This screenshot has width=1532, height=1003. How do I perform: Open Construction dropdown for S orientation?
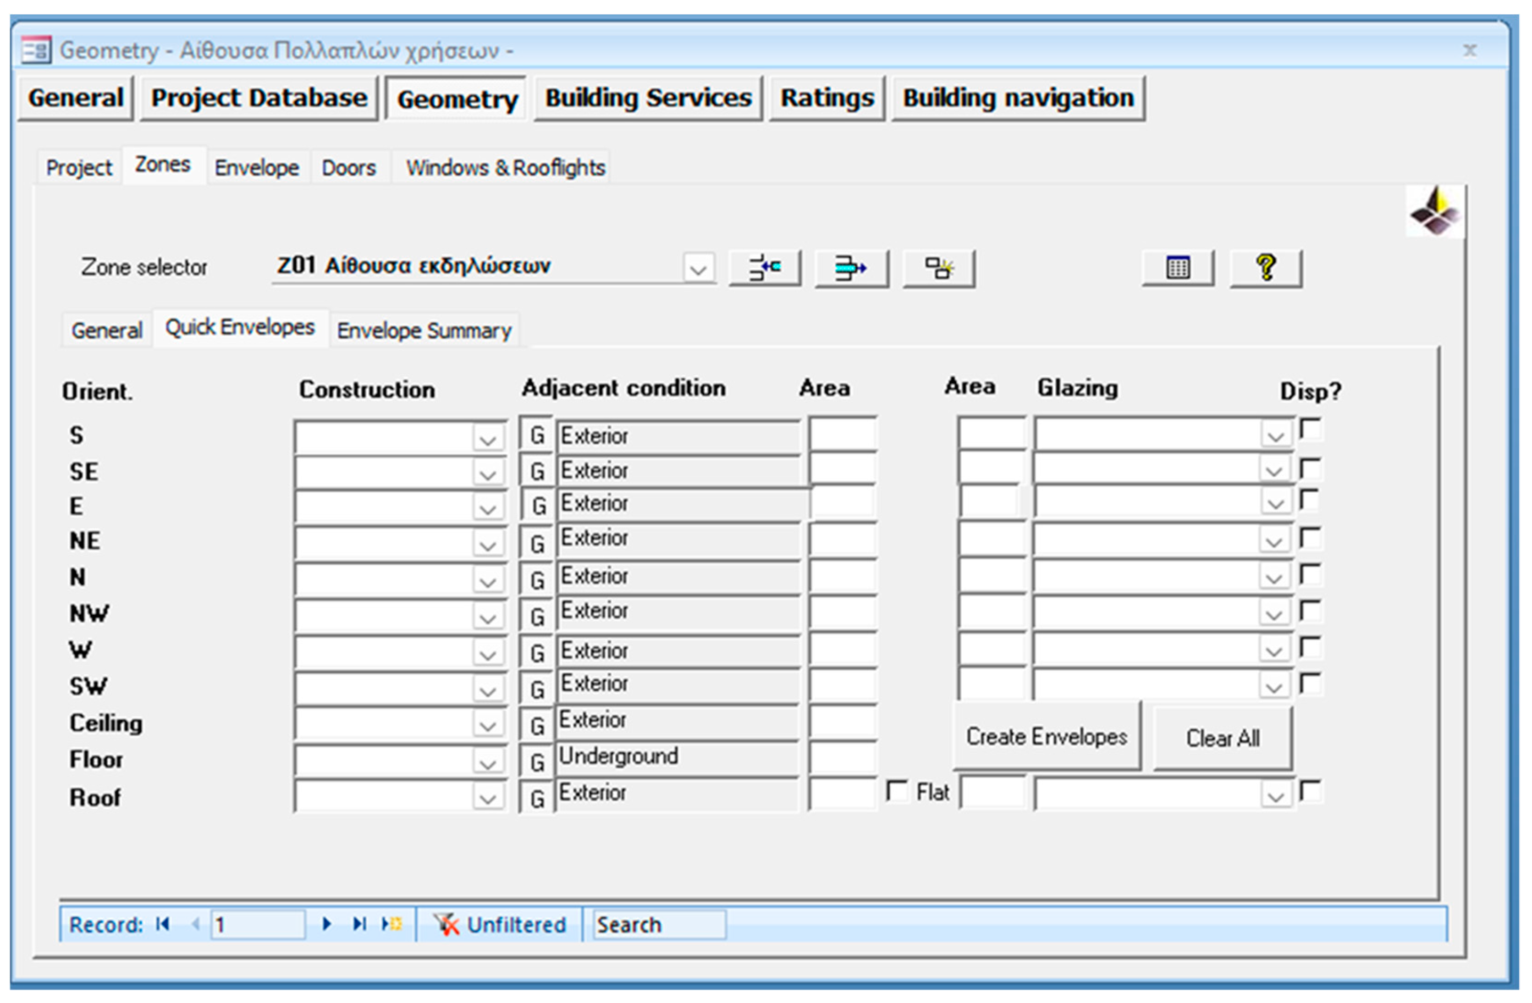click(x=487, y=439)
